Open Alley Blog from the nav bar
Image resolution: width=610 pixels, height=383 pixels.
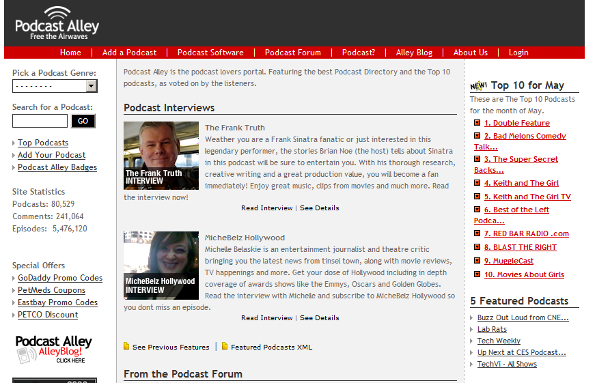pyautogui.click(x=414, y=53)
